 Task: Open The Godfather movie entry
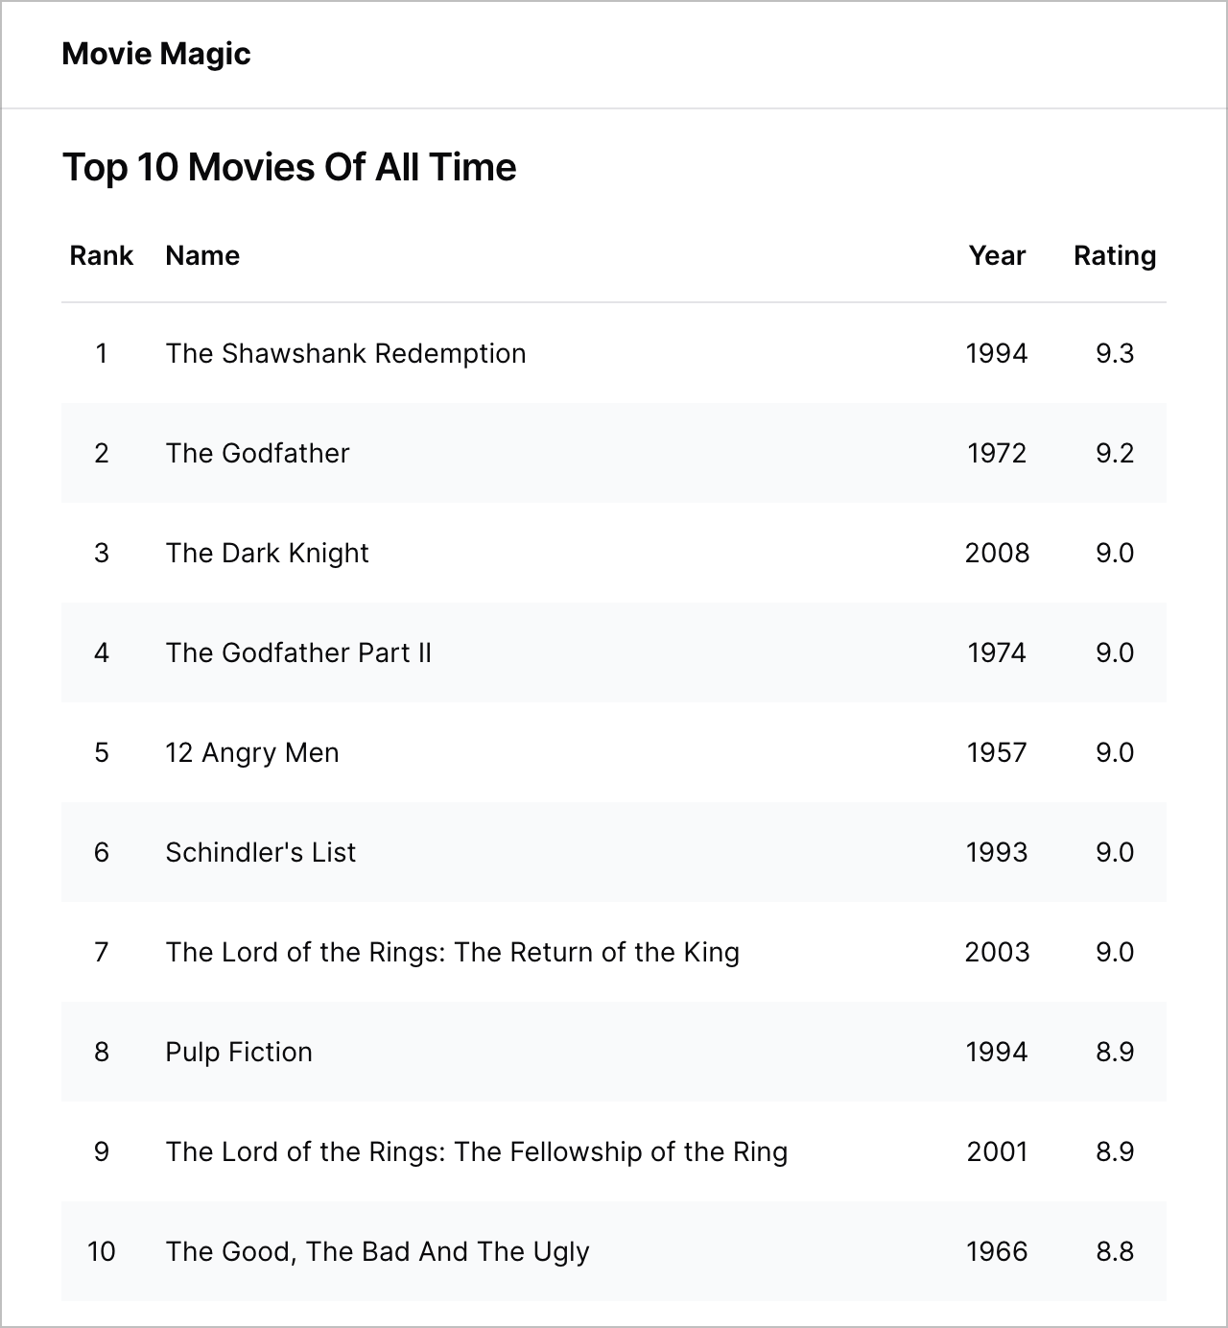(257, 453)
